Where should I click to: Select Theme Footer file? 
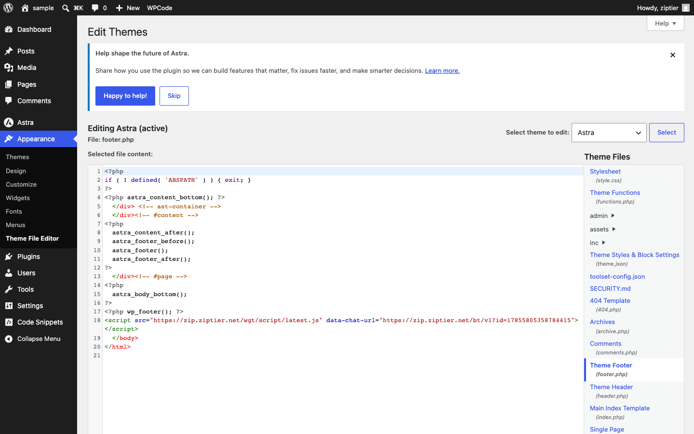[x=611, y=366]
